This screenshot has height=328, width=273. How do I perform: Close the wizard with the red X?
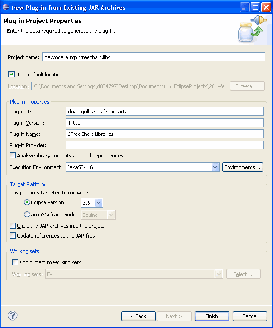(x=266, y=7)
